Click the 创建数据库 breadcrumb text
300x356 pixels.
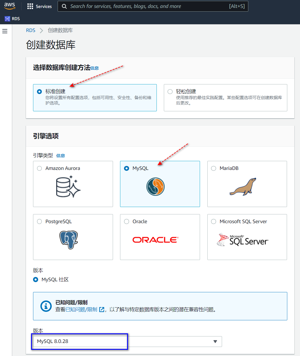click(60, 30)
